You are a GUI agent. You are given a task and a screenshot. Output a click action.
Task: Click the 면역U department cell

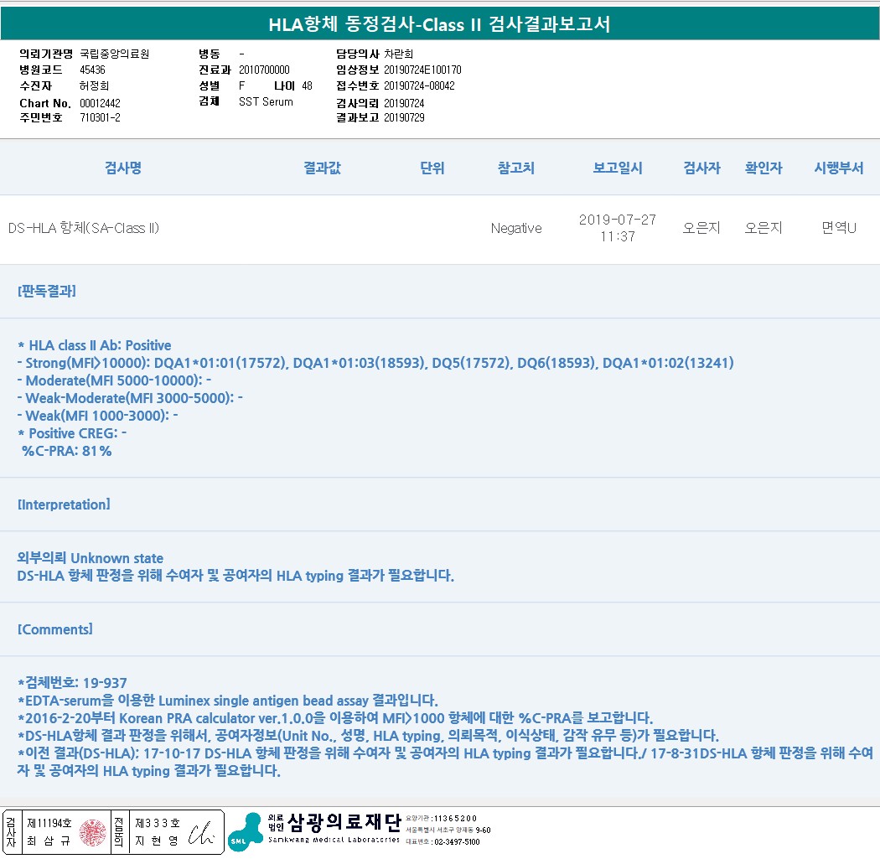(x=838, y=228)
